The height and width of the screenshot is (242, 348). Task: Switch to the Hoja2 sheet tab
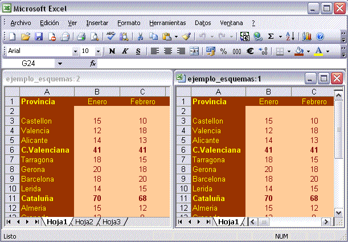[x=84, y=222]
